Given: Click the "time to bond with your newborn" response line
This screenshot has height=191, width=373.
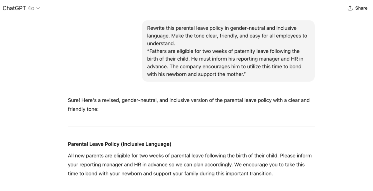Looking at the screenshot, I should (x=170, y=174).
